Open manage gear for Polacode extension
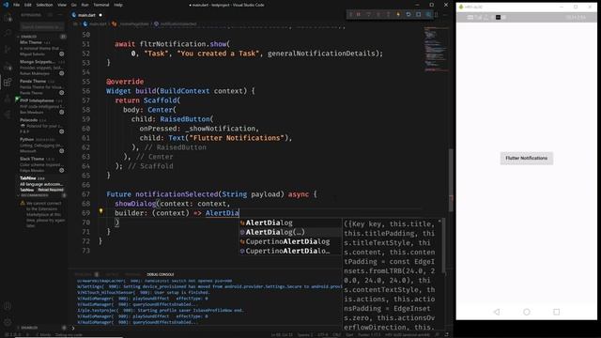This screenshot has width=601, height=338. 61,131
